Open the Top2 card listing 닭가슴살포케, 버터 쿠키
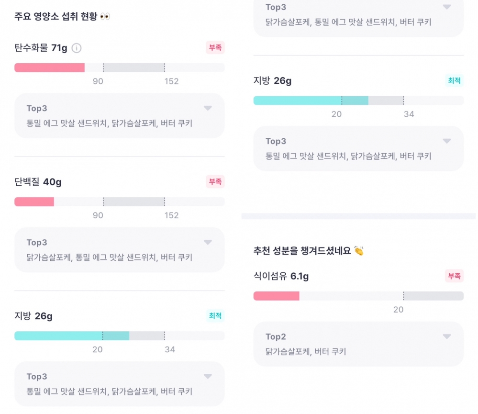This screenshot has width=478, height=414. [358, 344]
